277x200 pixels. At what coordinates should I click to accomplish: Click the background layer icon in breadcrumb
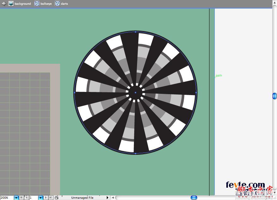pos(11,3)
